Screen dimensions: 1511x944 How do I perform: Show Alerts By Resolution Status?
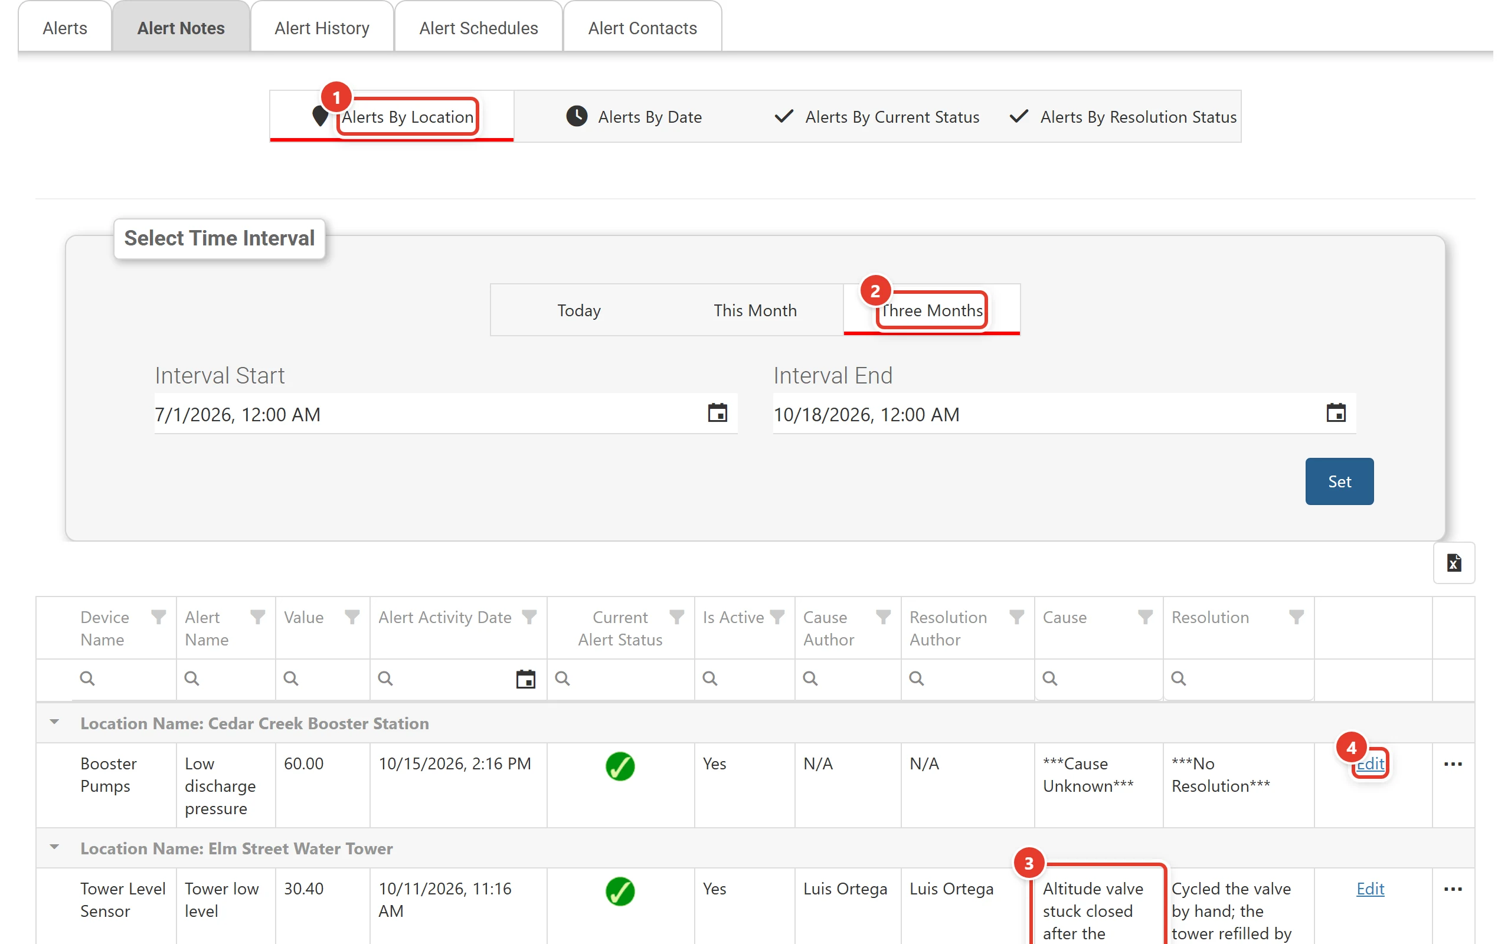coord(1123,117)
